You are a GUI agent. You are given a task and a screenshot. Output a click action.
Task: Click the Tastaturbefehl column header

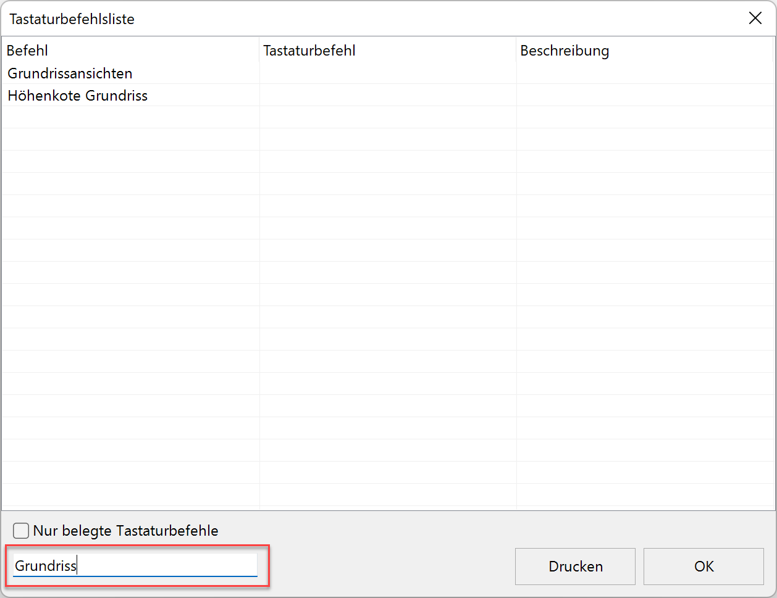309,51
